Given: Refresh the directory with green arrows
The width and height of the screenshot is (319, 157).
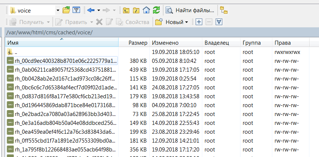Looking at the screenshot, I should point(156,10).
